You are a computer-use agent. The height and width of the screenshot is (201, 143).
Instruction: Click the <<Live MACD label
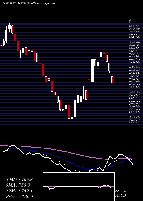[x=120, y=194]
